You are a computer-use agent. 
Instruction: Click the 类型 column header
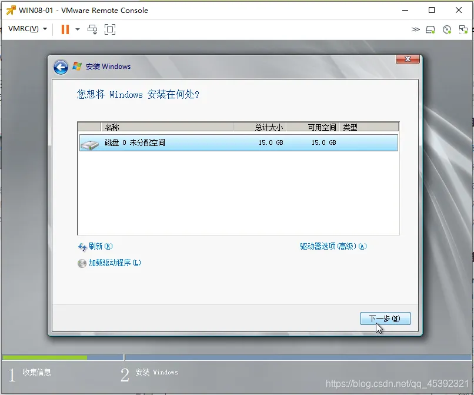(369, 127)
